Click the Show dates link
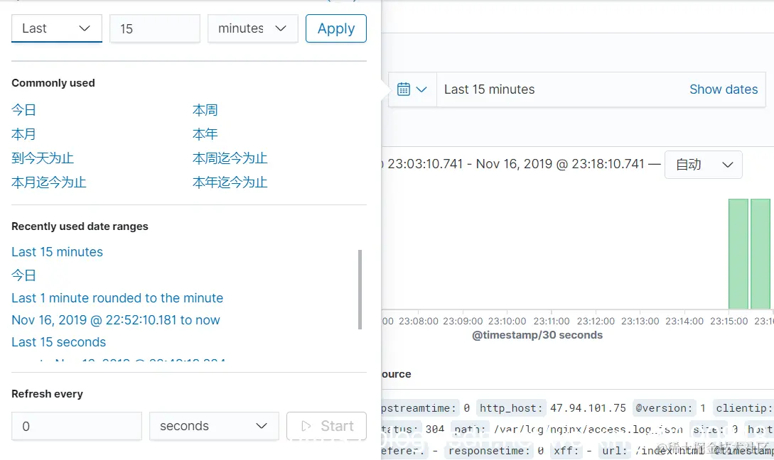Image resolution: width=774 pixels, height=460 pixels. click(x=724, y=89)
